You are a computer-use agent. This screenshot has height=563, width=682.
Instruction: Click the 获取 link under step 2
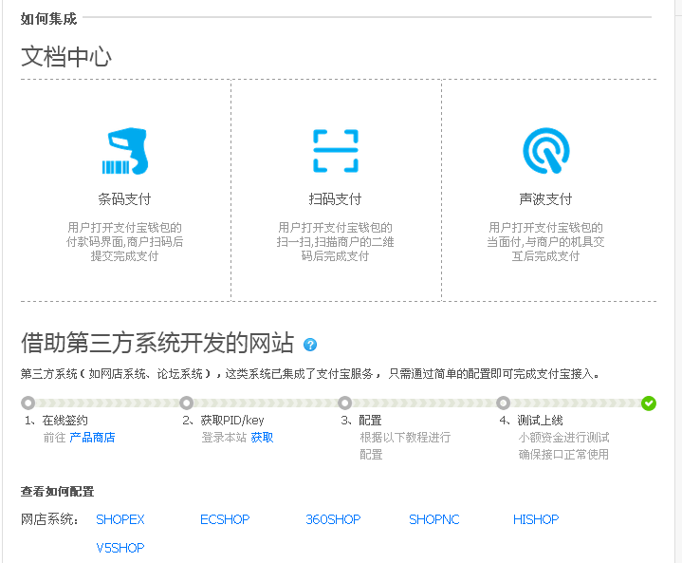pyautogui.click(x=263, y=438)
